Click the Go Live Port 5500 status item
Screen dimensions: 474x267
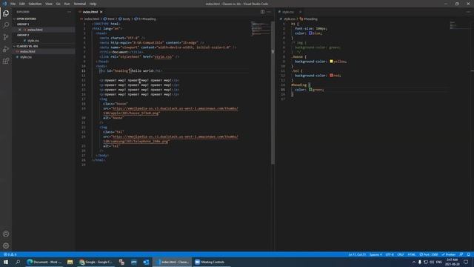429,254
